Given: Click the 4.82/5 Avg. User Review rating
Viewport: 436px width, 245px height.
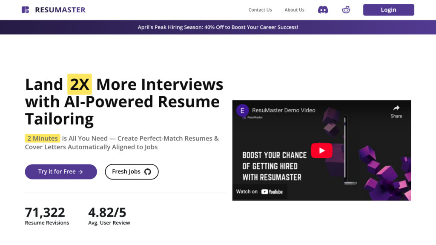Looking at the screenshot, I should click(109, 216).
